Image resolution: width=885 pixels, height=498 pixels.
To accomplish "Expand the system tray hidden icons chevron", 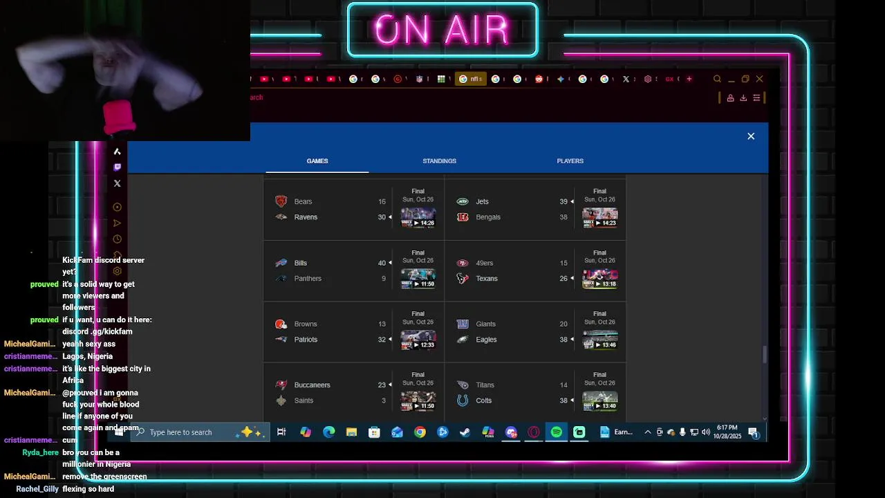I will tap(647, 432).
